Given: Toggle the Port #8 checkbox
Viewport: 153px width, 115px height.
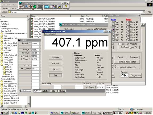Looking at the screenshot, I should point(113,40).
